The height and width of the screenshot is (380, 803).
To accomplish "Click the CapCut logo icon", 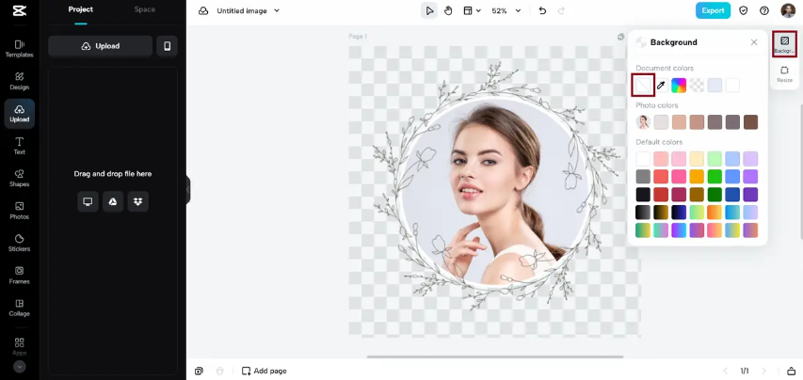I will [x=20, y=10].
